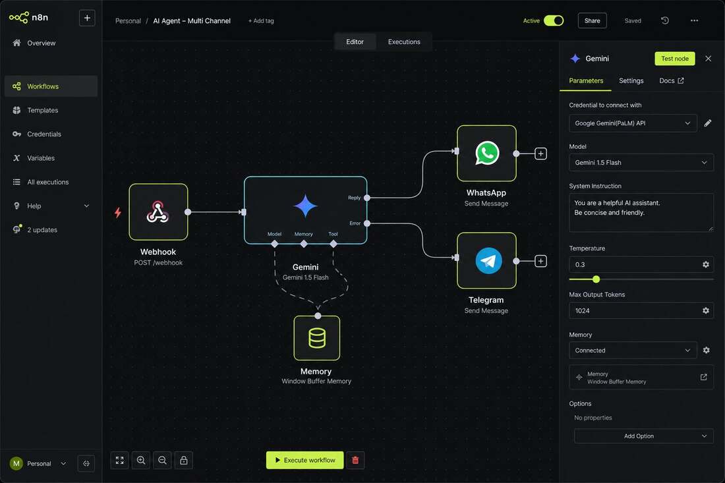Viewport: 725px width, 483px height.
Task: Open workflow history icon
Action: tap(665, 21)
